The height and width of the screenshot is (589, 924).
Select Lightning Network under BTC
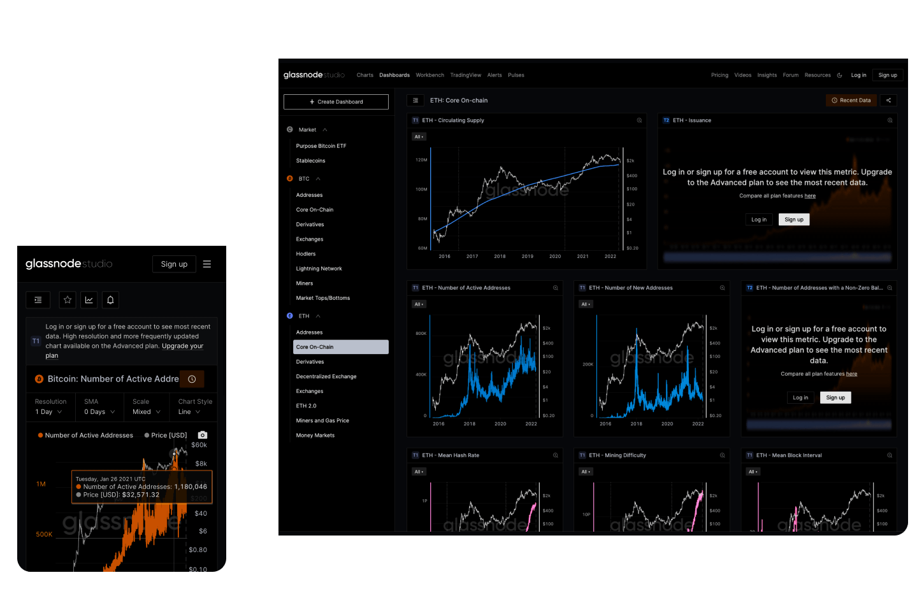tap(319, 269)
